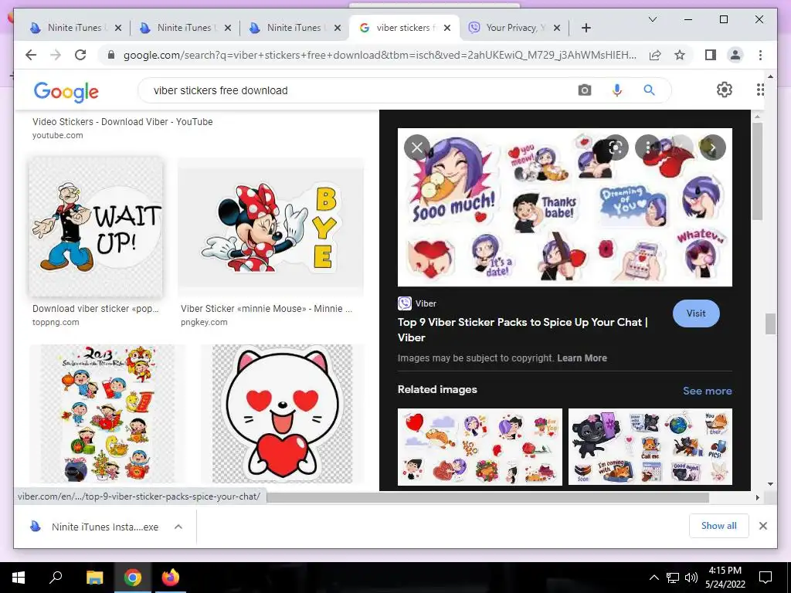Focus the browser address bar
The width and height of the screenshot is (791, 593).
(380, 55)
